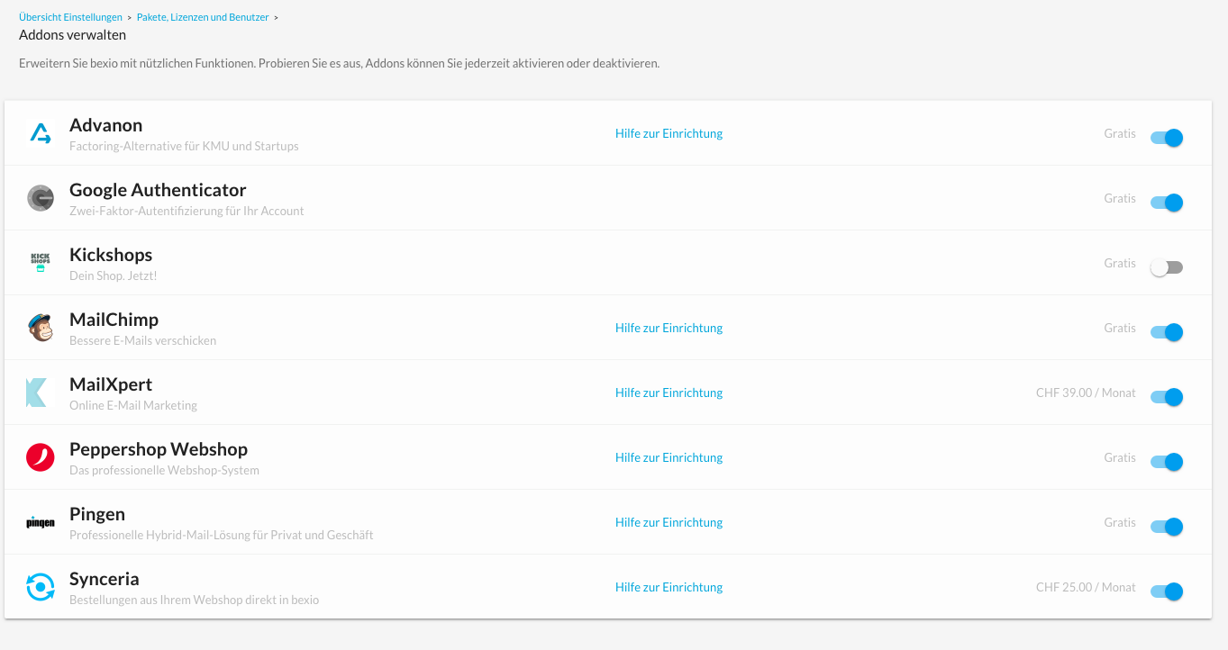Open Pakete, Lizenzen und Benutzer breadcrumb
1228x650 pixels.
click(x=203, y=17)
